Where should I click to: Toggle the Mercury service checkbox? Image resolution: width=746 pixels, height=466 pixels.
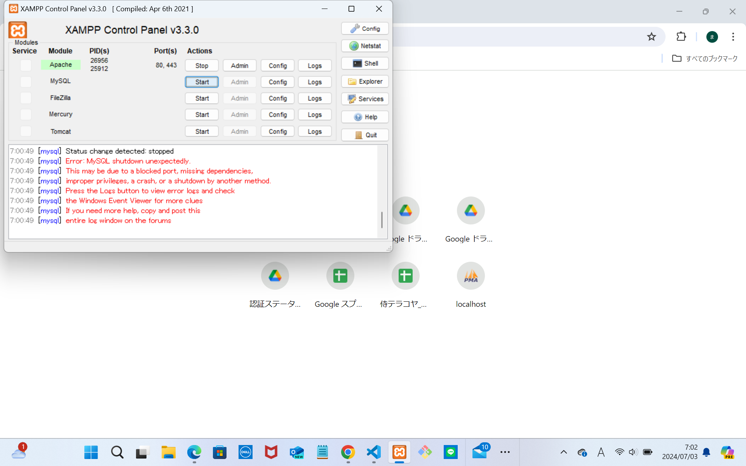click(x=26, y=115)
